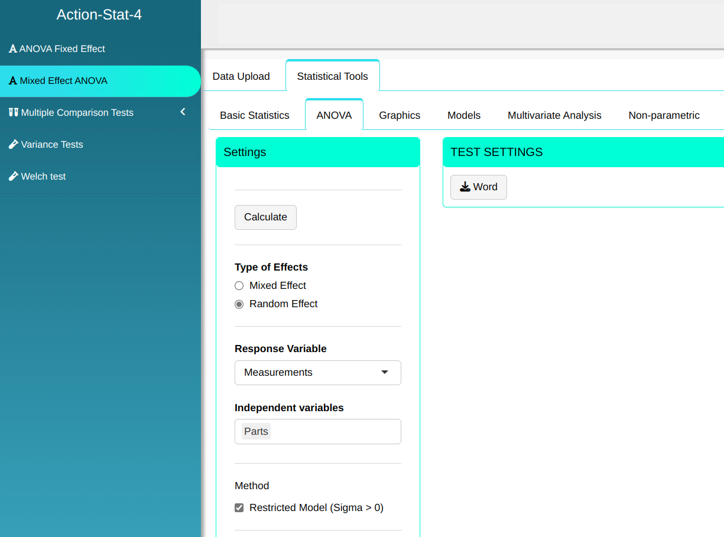The image size is (724, 537).
Task: Click the Independent variables input field
Action: pyautogui.click(x=334, y=432)
